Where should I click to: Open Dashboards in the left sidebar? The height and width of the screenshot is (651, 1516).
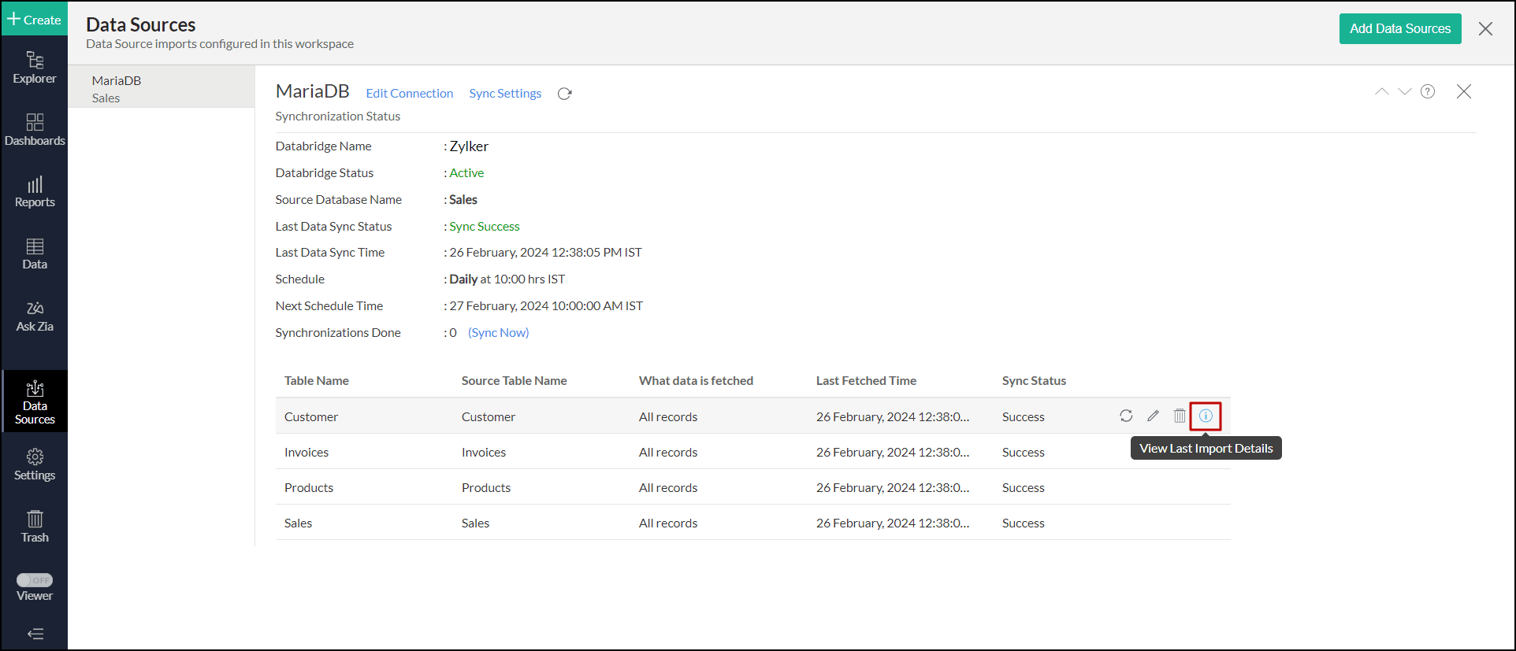pyautogui.click(x=35, y=130)
